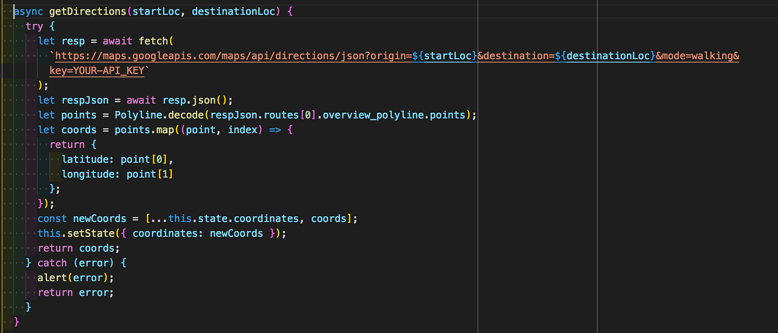Click 'Polyline' class name
The image size is (778, 333).
pos(138,115)
